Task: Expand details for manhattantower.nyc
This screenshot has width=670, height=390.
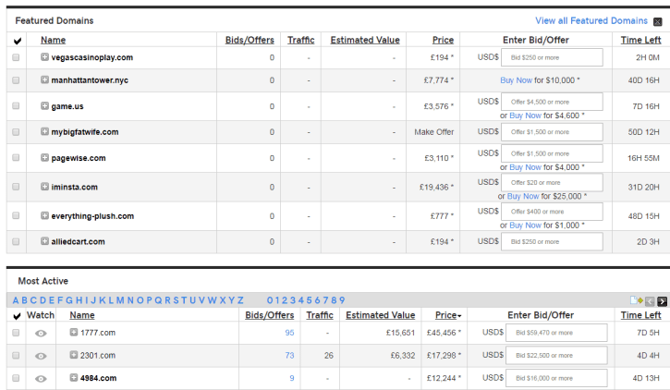Action: coord(44,80)
